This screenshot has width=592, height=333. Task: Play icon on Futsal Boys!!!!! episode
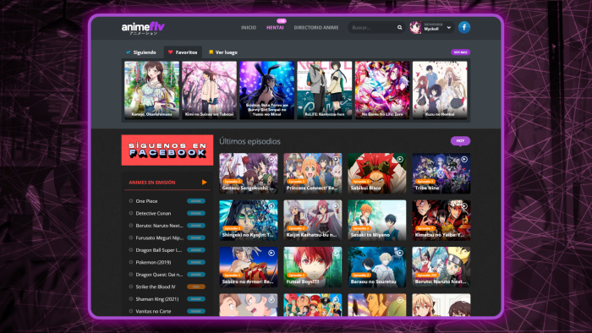335,253
